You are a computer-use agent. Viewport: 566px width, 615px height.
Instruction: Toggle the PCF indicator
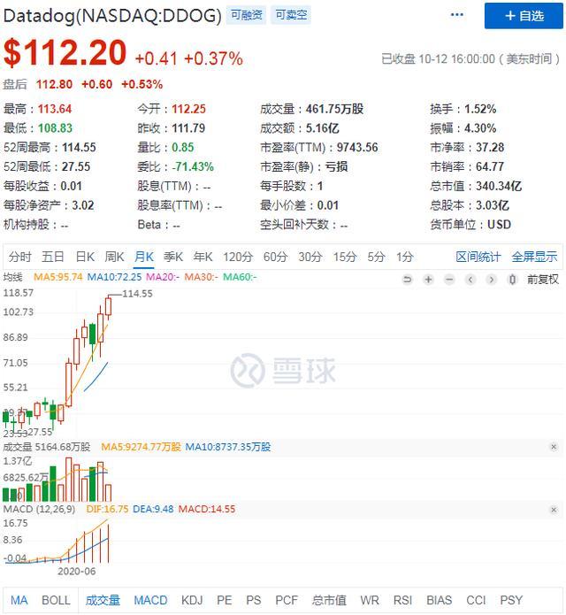(287, 600)
